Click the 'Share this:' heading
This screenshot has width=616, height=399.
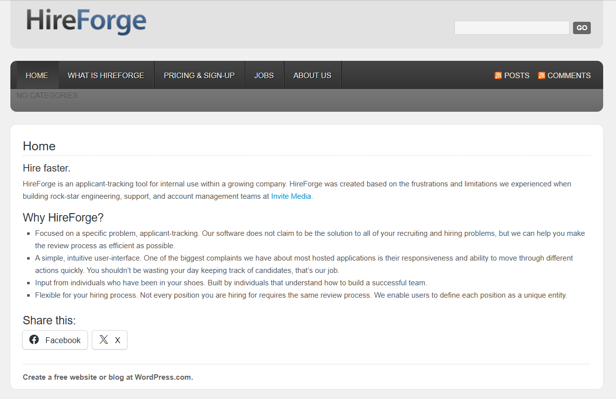49,320
